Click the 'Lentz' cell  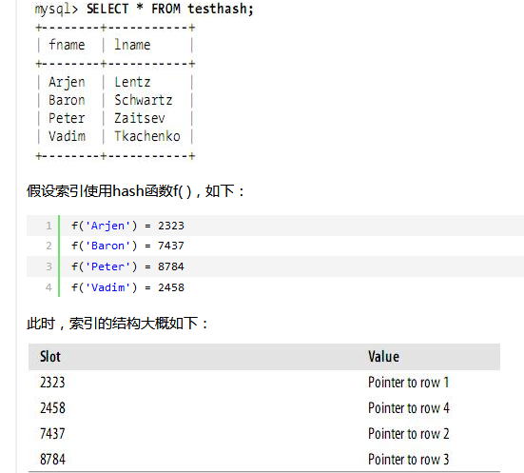[132, 82]
